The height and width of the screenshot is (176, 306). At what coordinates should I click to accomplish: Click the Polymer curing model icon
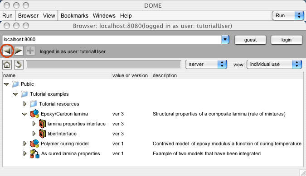34,144
